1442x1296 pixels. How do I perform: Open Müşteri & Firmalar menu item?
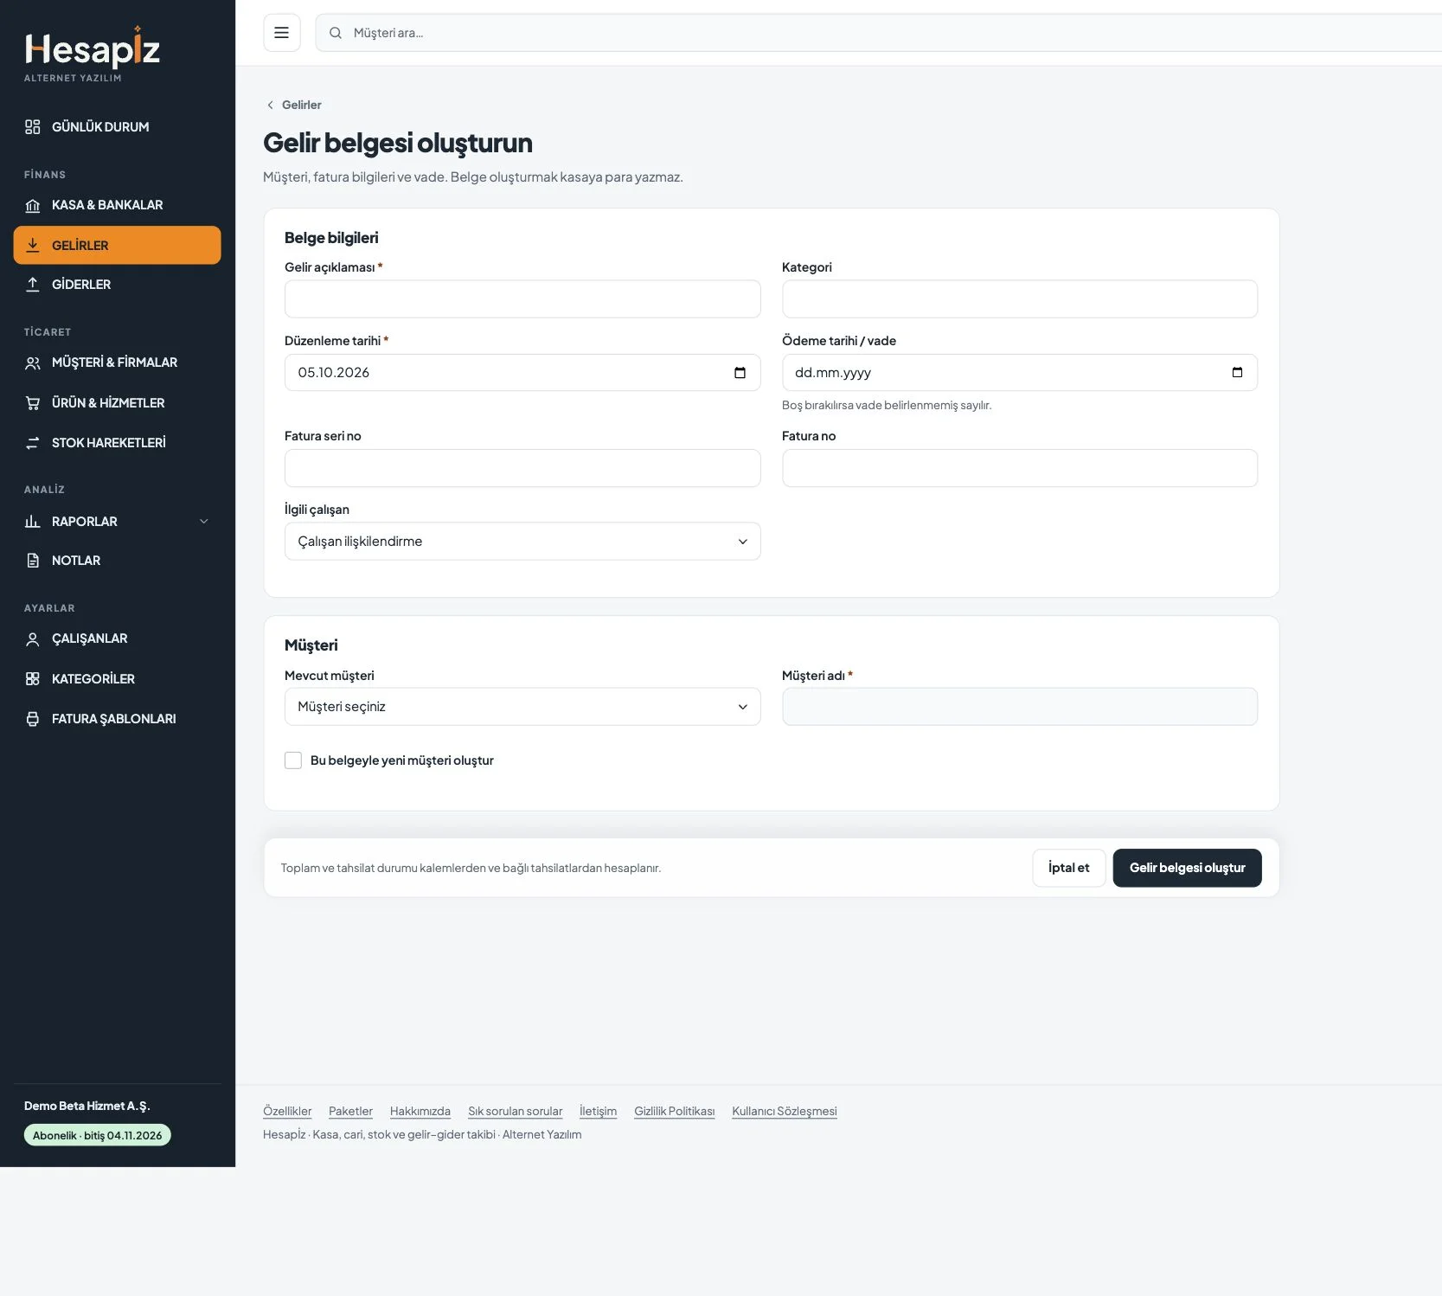coord(118,362)
